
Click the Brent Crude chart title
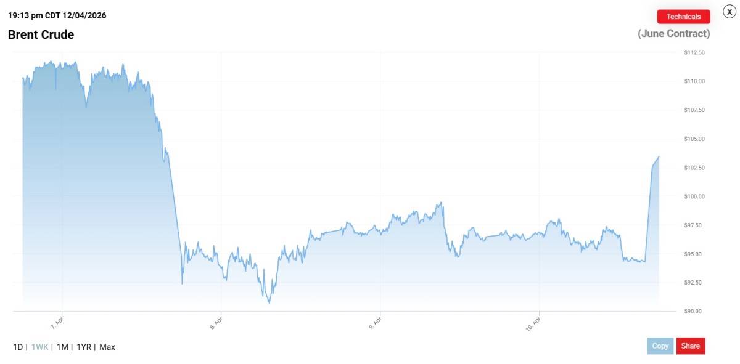(x=41, y=34)
